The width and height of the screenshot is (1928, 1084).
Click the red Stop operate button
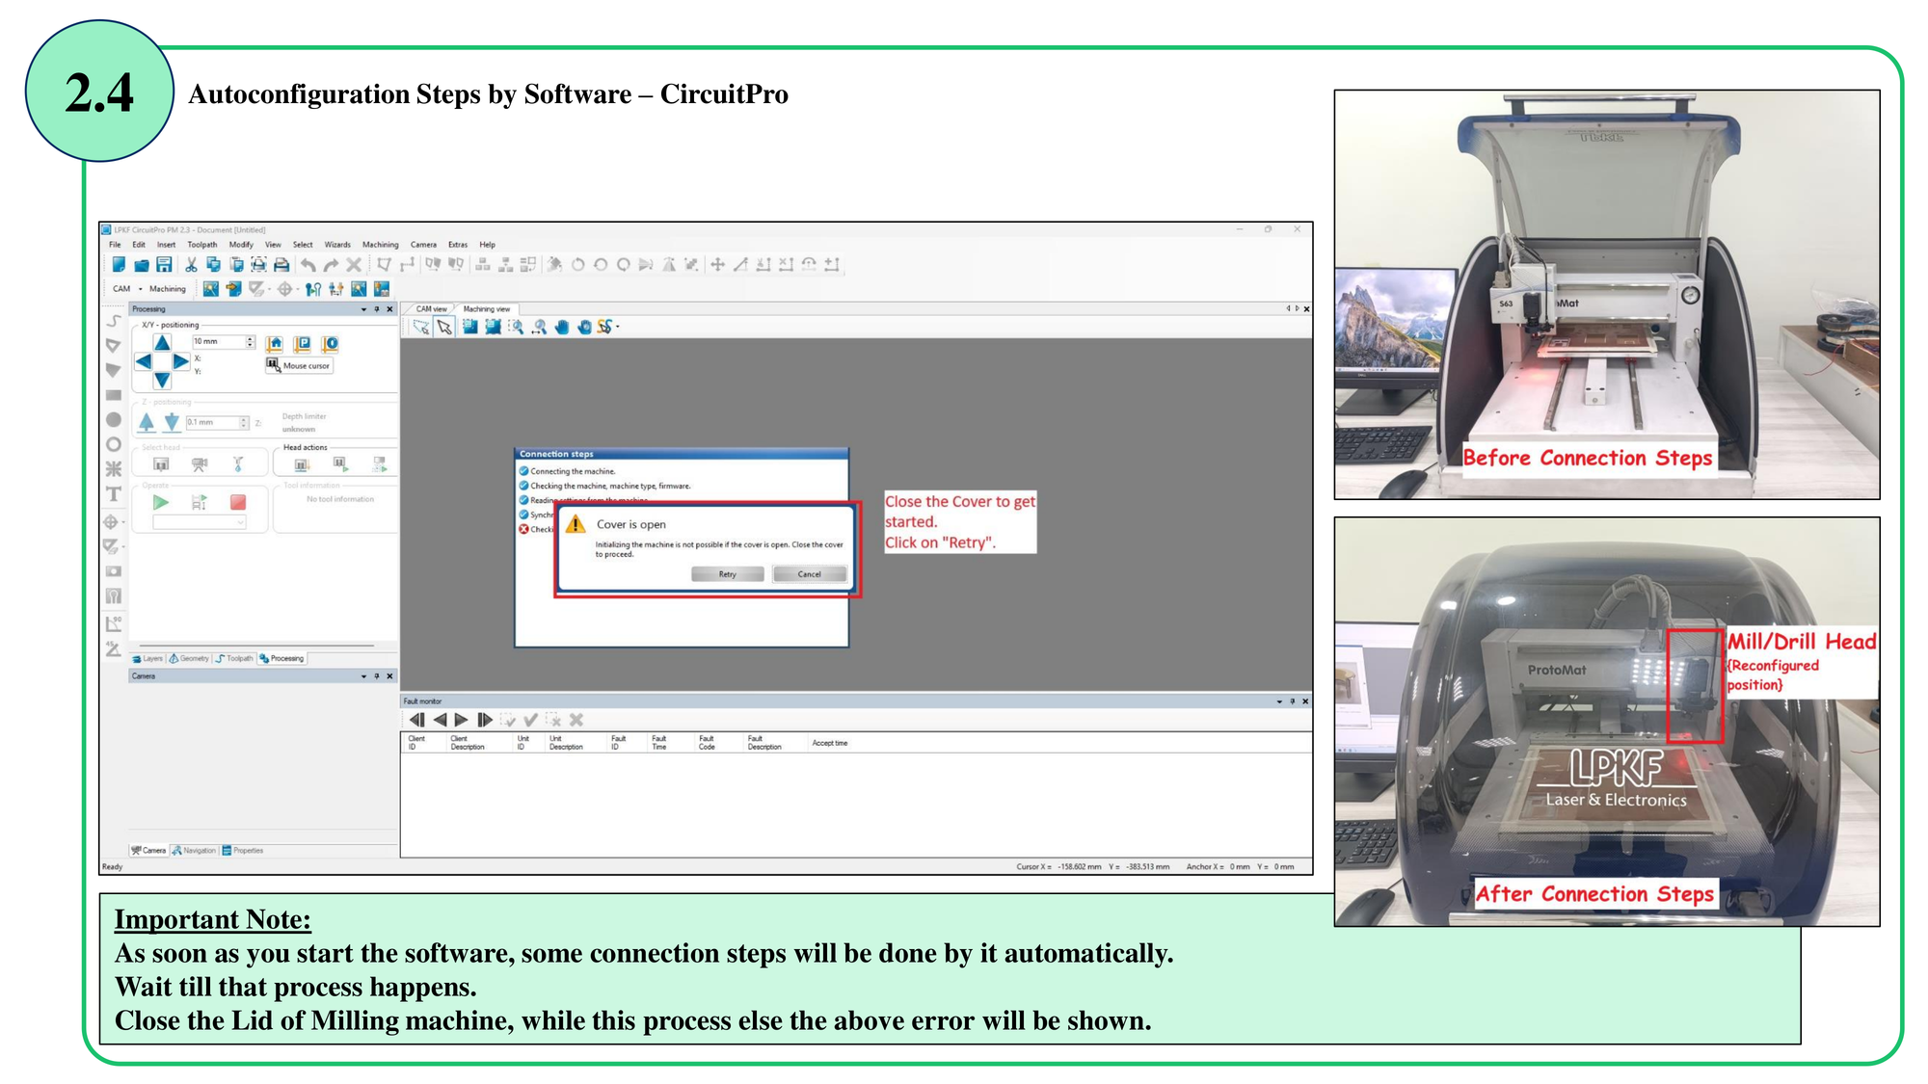point(238,502)
